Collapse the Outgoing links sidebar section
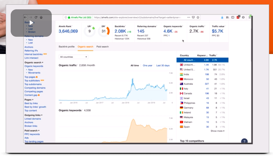This screenshot has width=273, height=159. tap(33, 115)
